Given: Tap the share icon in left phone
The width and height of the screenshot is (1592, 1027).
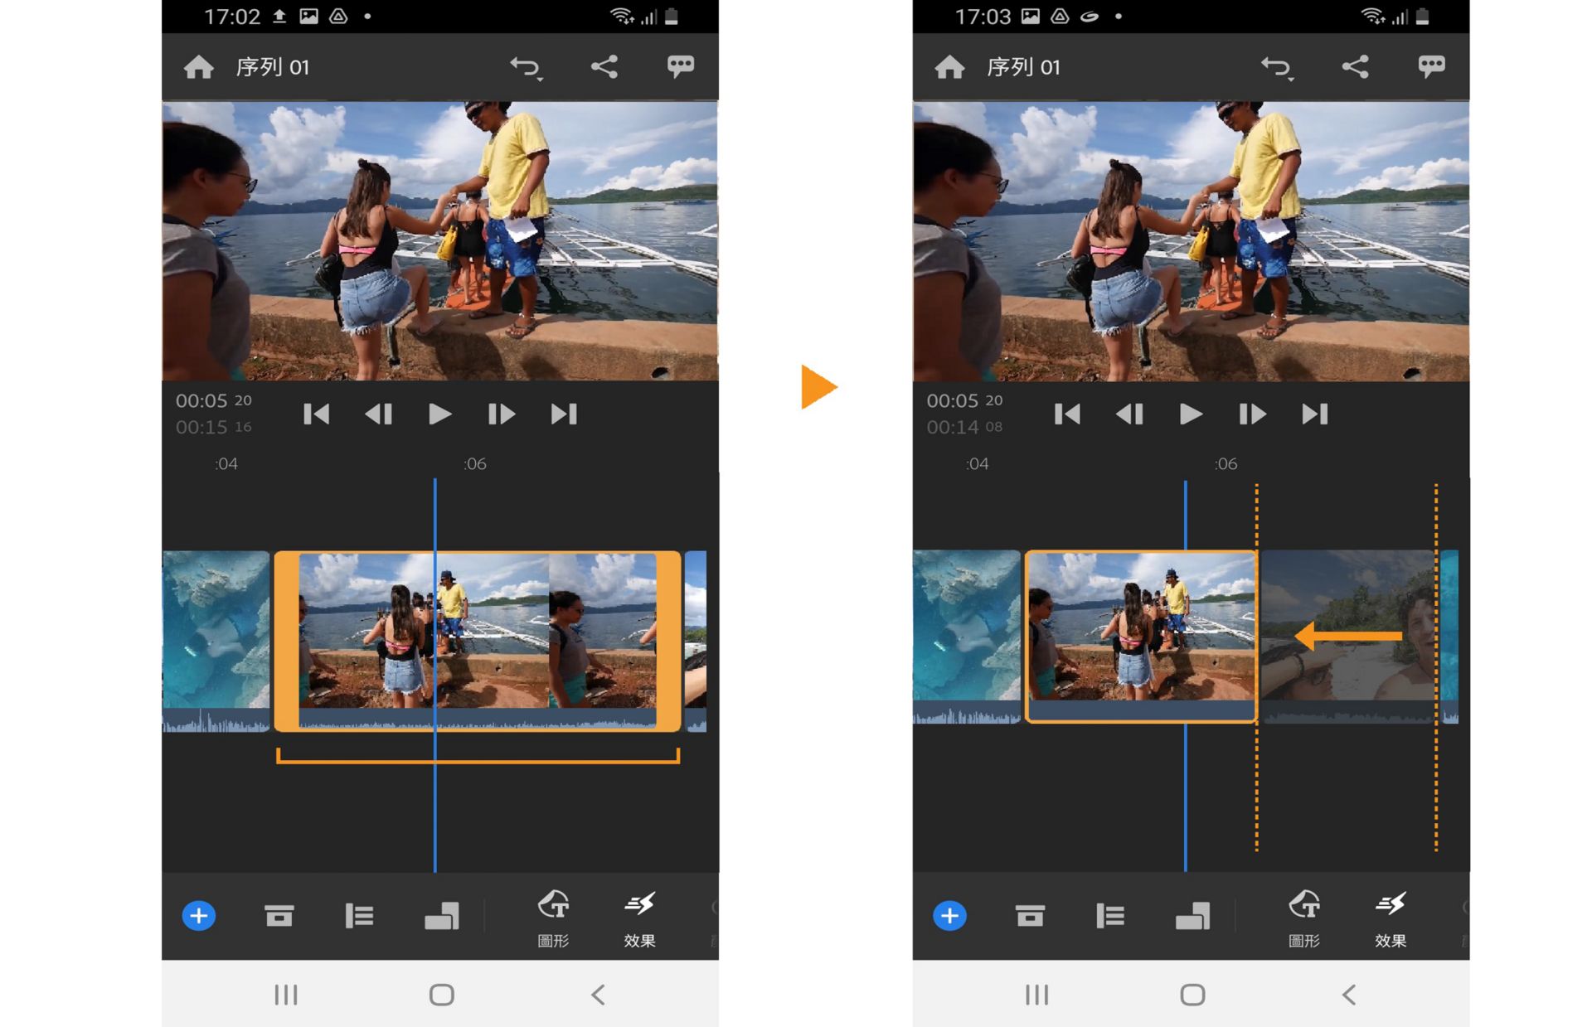Looking at the screenshot, I should coord(604,67).
